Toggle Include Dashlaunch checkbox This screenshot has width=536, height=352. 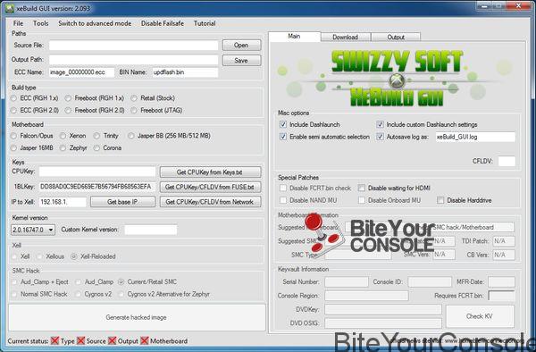pos(283,124)
